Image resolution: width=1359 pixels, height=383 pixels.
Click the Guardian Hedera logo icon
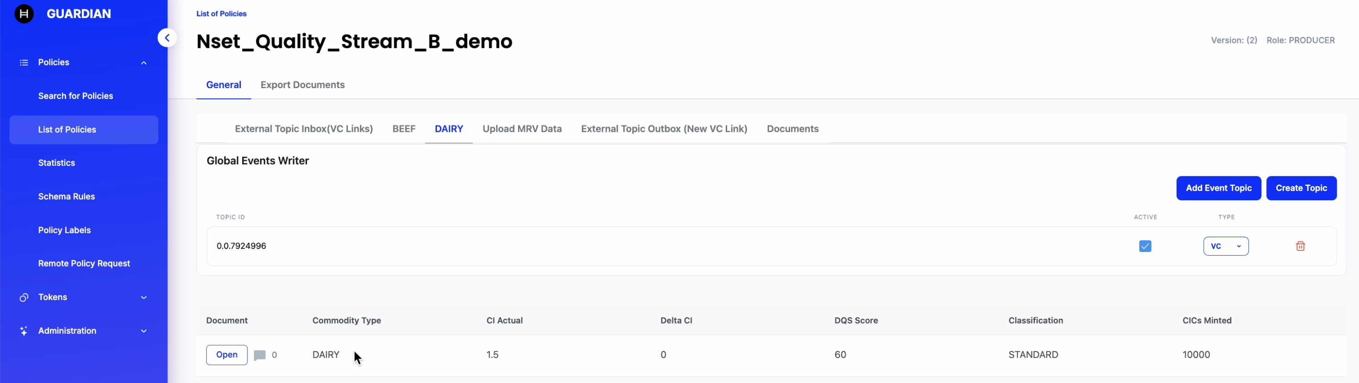24,14
